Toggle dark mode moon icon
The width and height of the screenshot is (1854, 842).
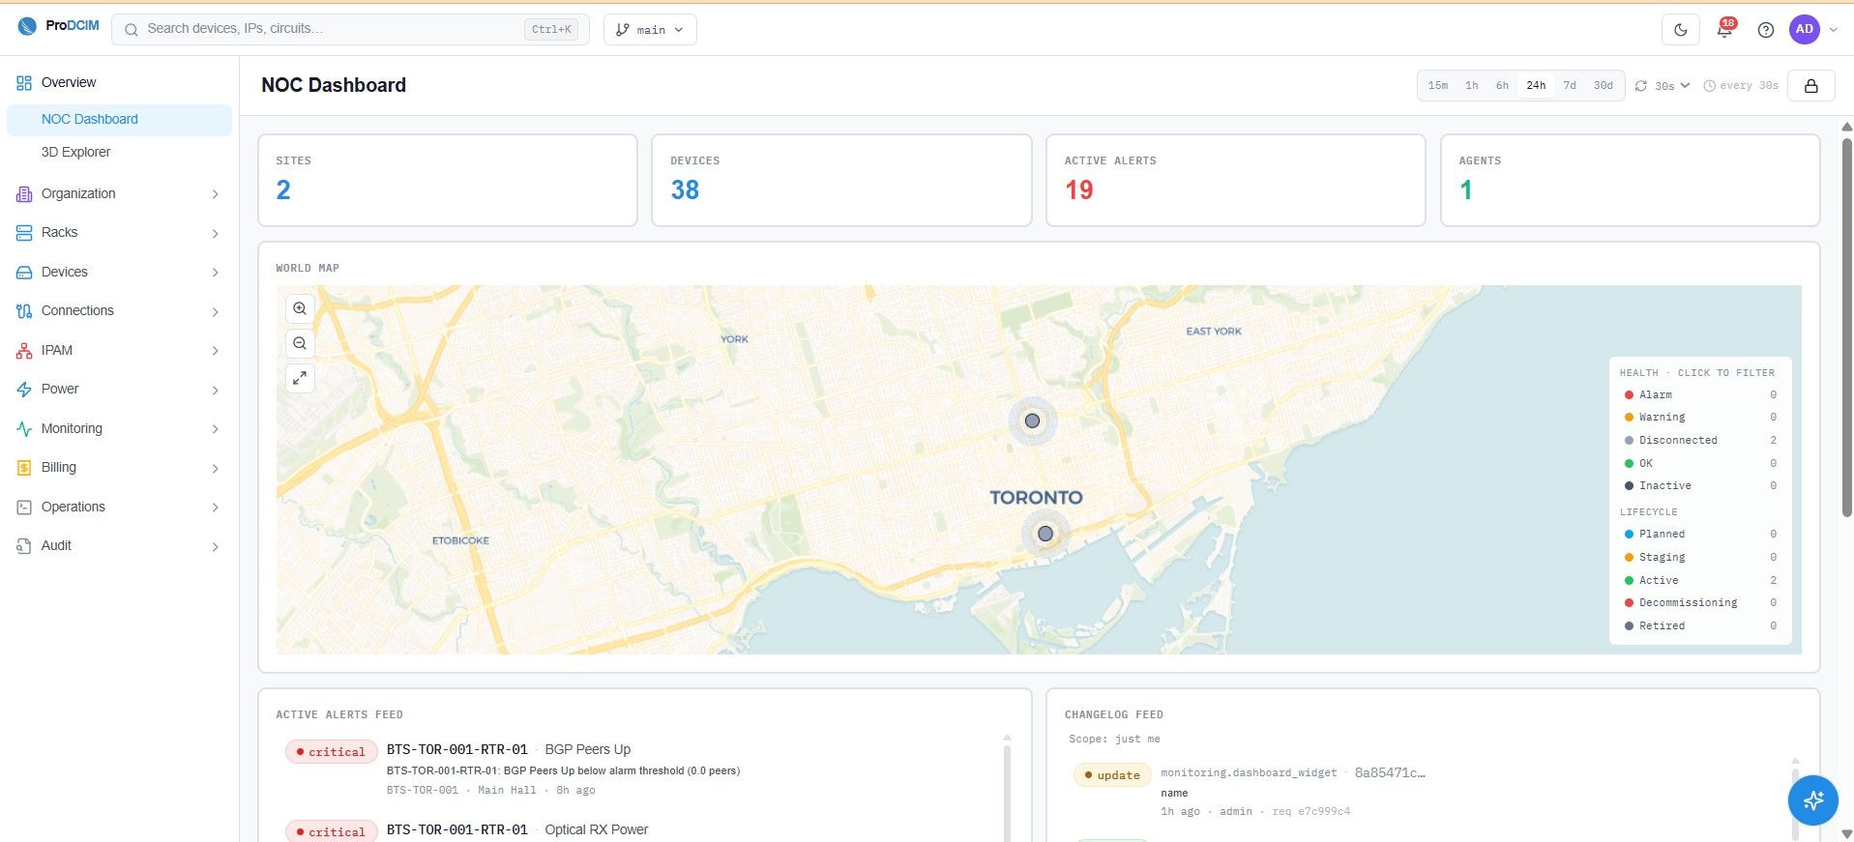1681,30
